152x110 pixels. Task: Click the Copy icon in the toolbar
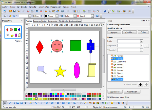point(50,11)
